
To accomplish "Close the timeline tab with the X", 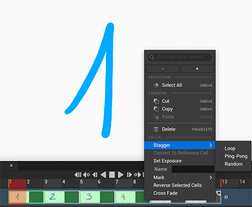I will (x=11, y=166).
